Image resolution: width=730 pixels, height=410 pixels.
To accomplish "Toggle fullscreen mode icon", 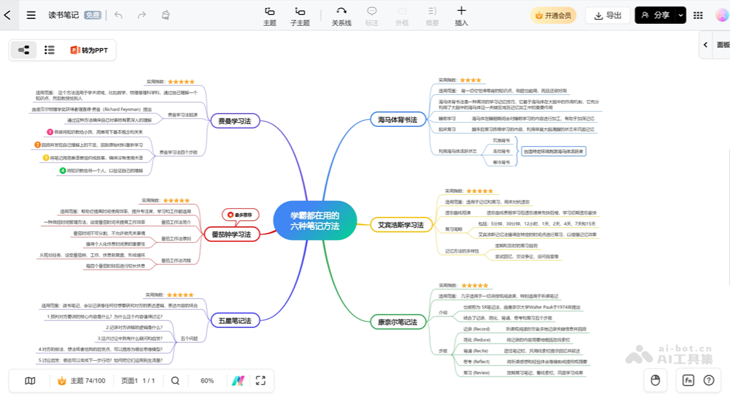I will [x=260, y=381].
